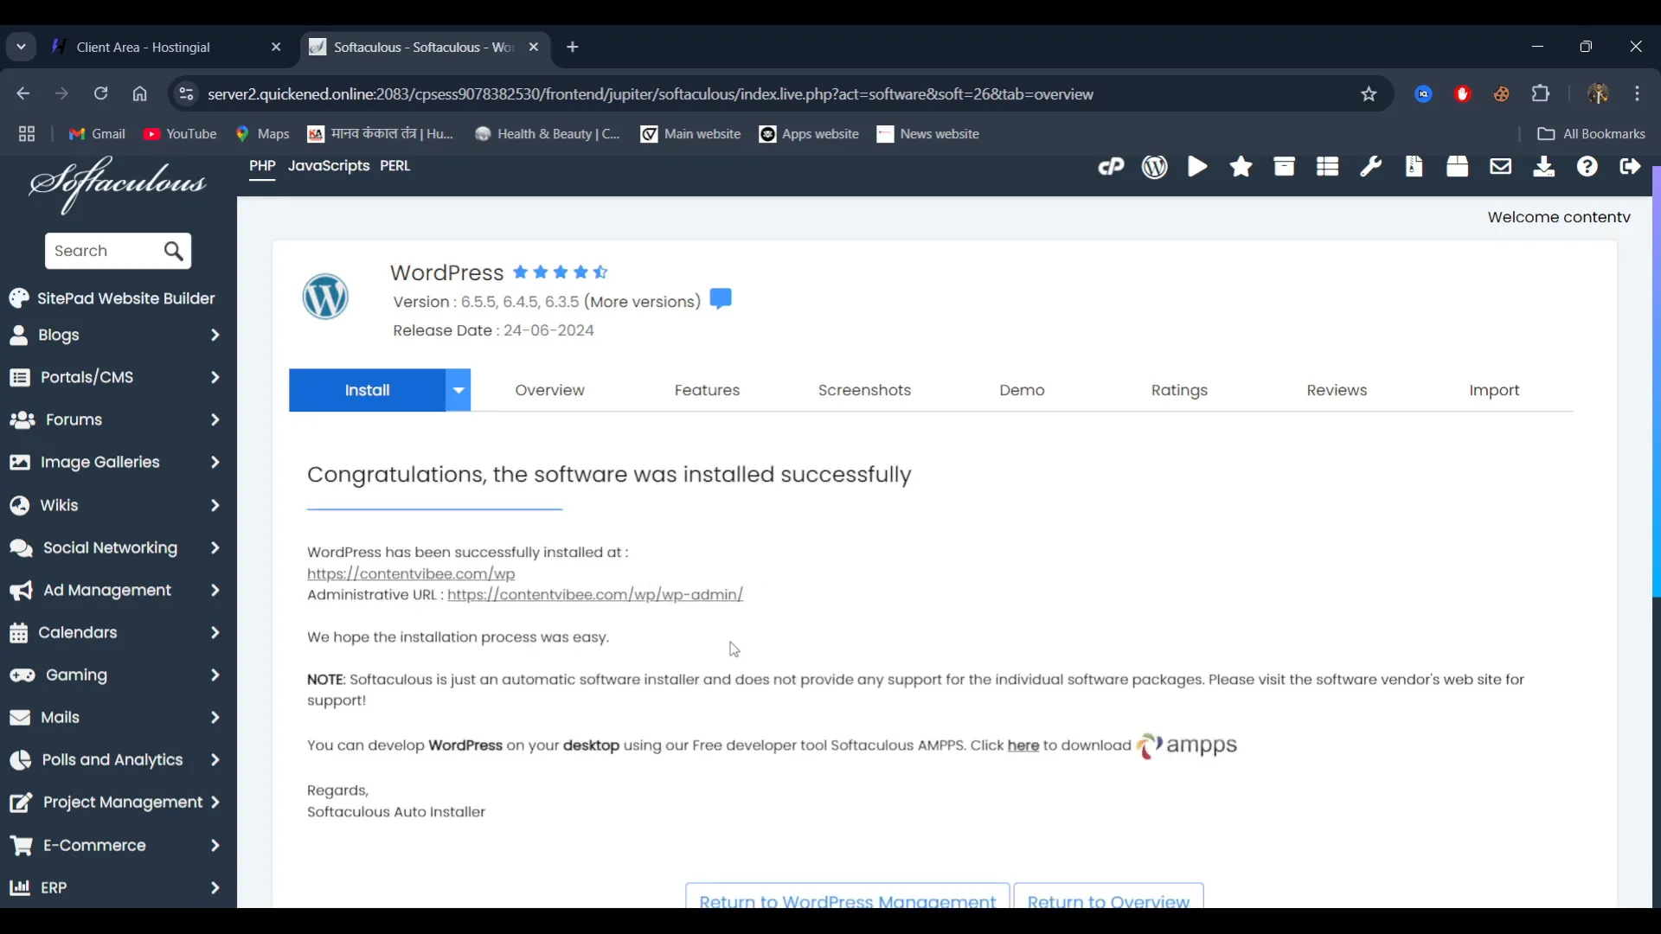Open Chrome's three-dot menu
Screen dimensions: 1661x934
1638,94
